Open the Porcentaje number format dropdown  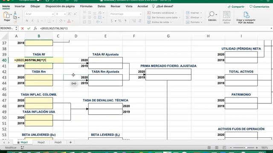pos(140,14)
